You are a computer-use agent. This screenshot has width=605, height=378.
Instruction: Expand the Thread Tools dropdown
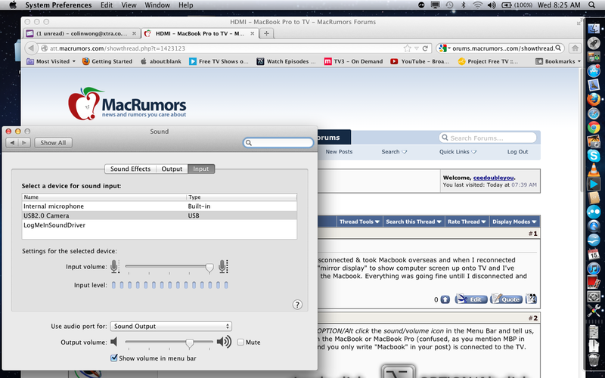click(x=358, y=222)
